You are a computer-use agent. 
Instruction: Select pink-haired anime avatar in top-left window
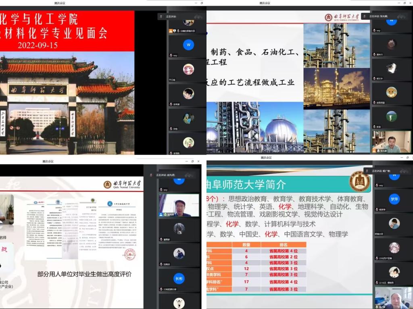(x=188, y=69)
